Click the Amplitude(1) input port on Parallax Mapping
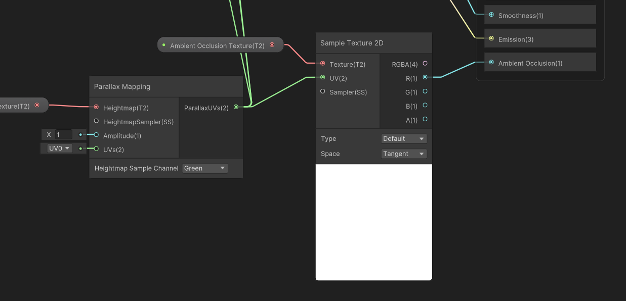The height and width of the screenshot is (301, 626). (96, 135)
